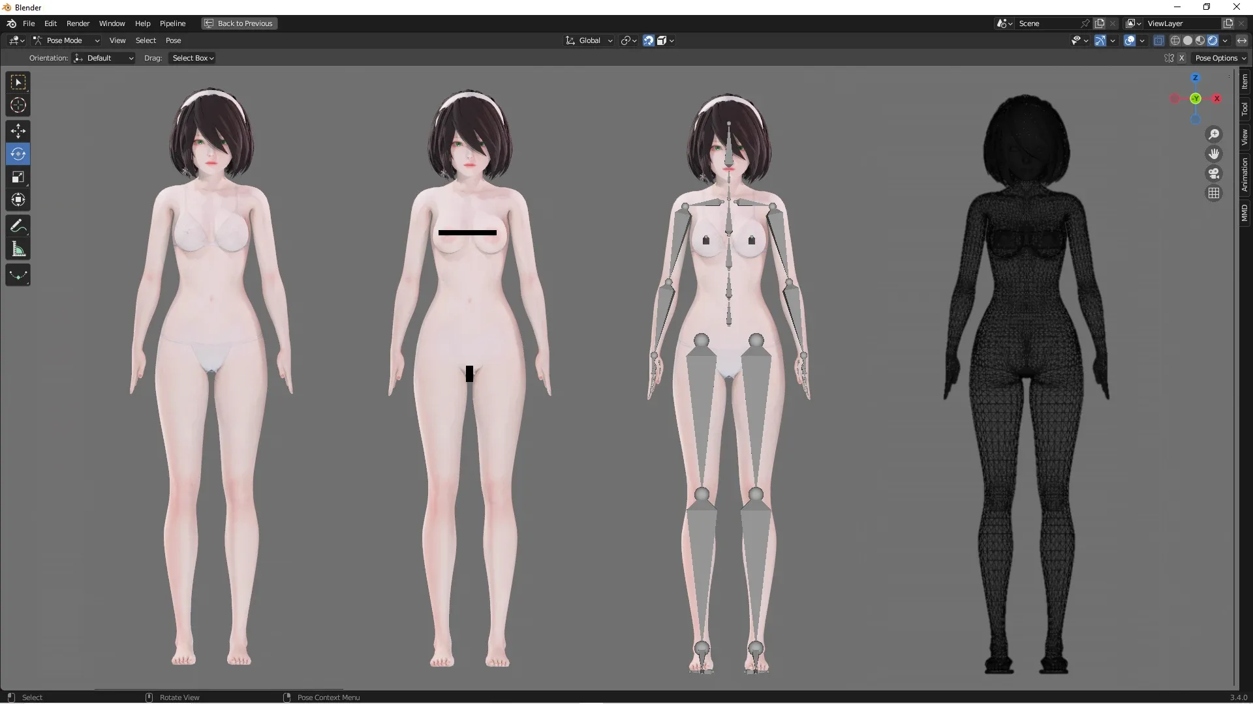
Task: Select the Annotate tool
Action: click(x=18, y=225)
